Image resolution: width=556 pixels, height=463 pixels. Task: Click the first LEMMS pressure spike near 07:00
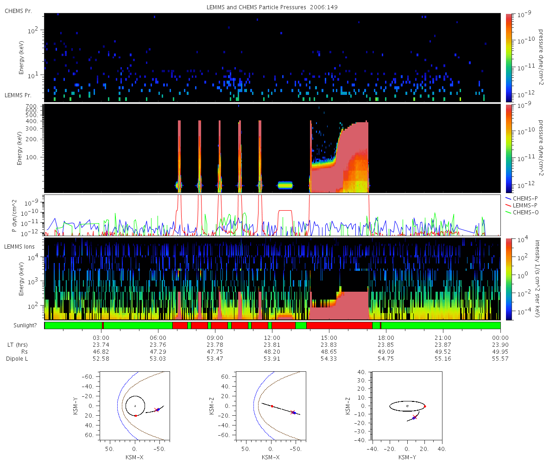(x=179, y=155)
